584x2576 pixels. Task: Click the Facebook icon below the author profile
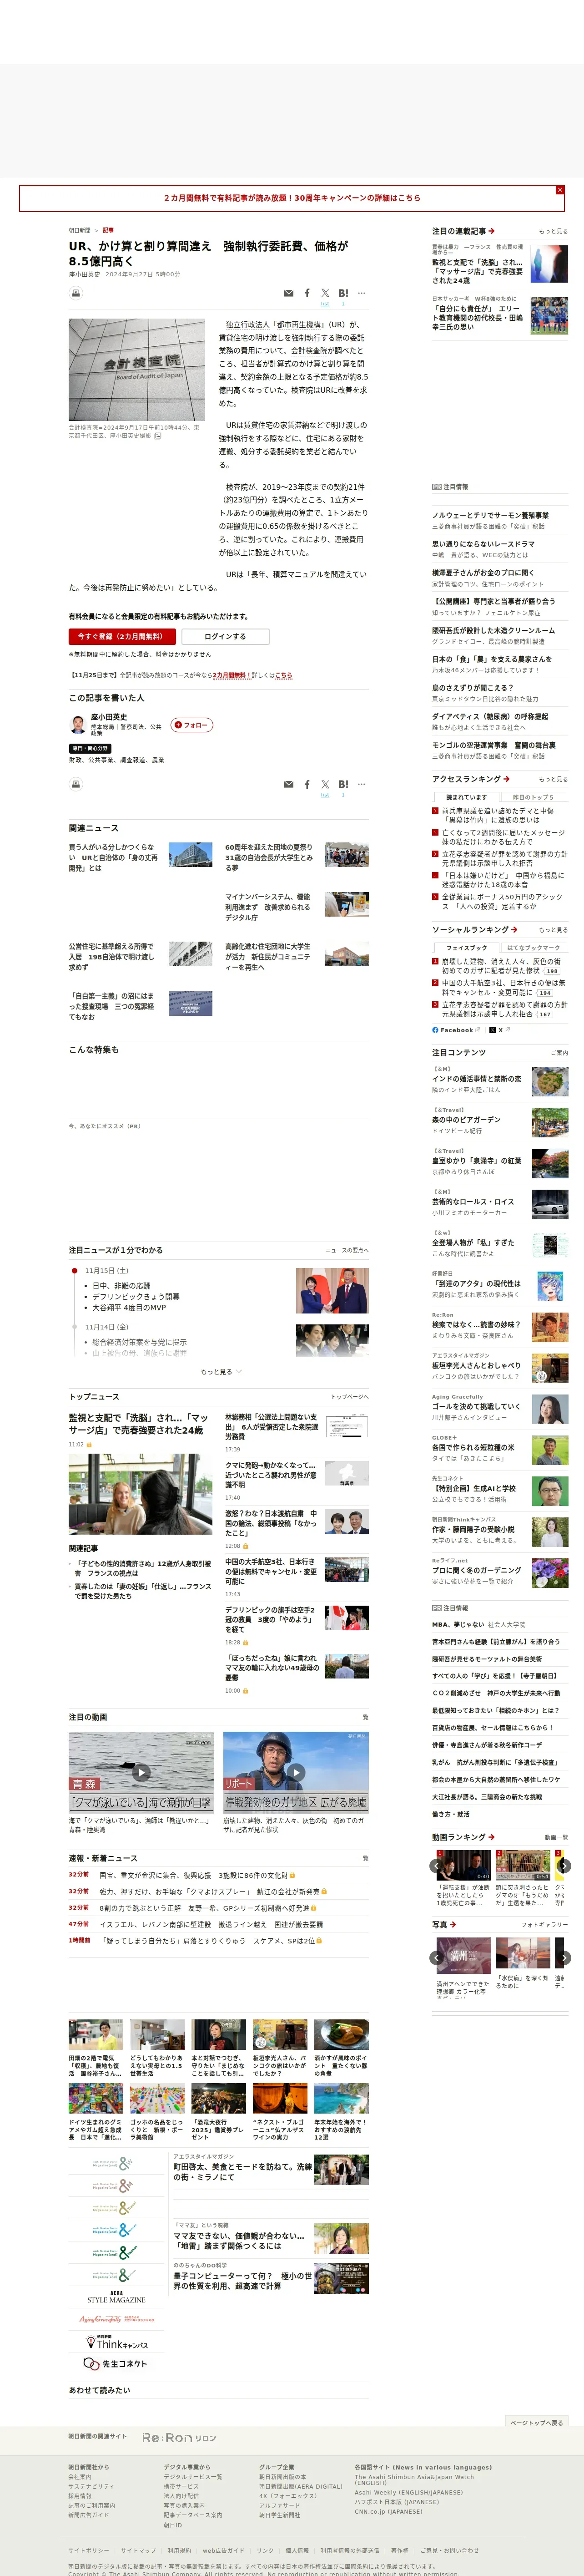pyautogui.click(x=307, y=784)
